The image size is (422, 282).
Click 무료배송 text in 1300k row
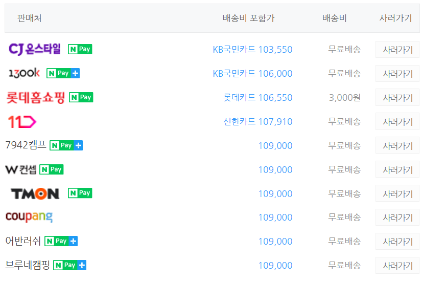pos(344,73)
